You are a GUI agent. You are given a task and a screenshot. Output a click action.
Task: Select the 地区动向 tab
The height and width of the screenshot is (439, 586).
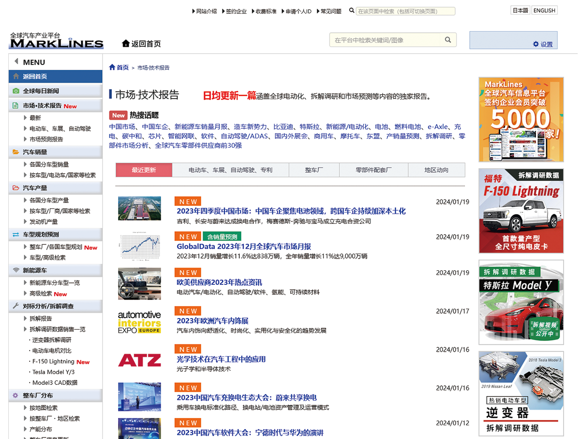pyautogui.click(x=436, y=170)
